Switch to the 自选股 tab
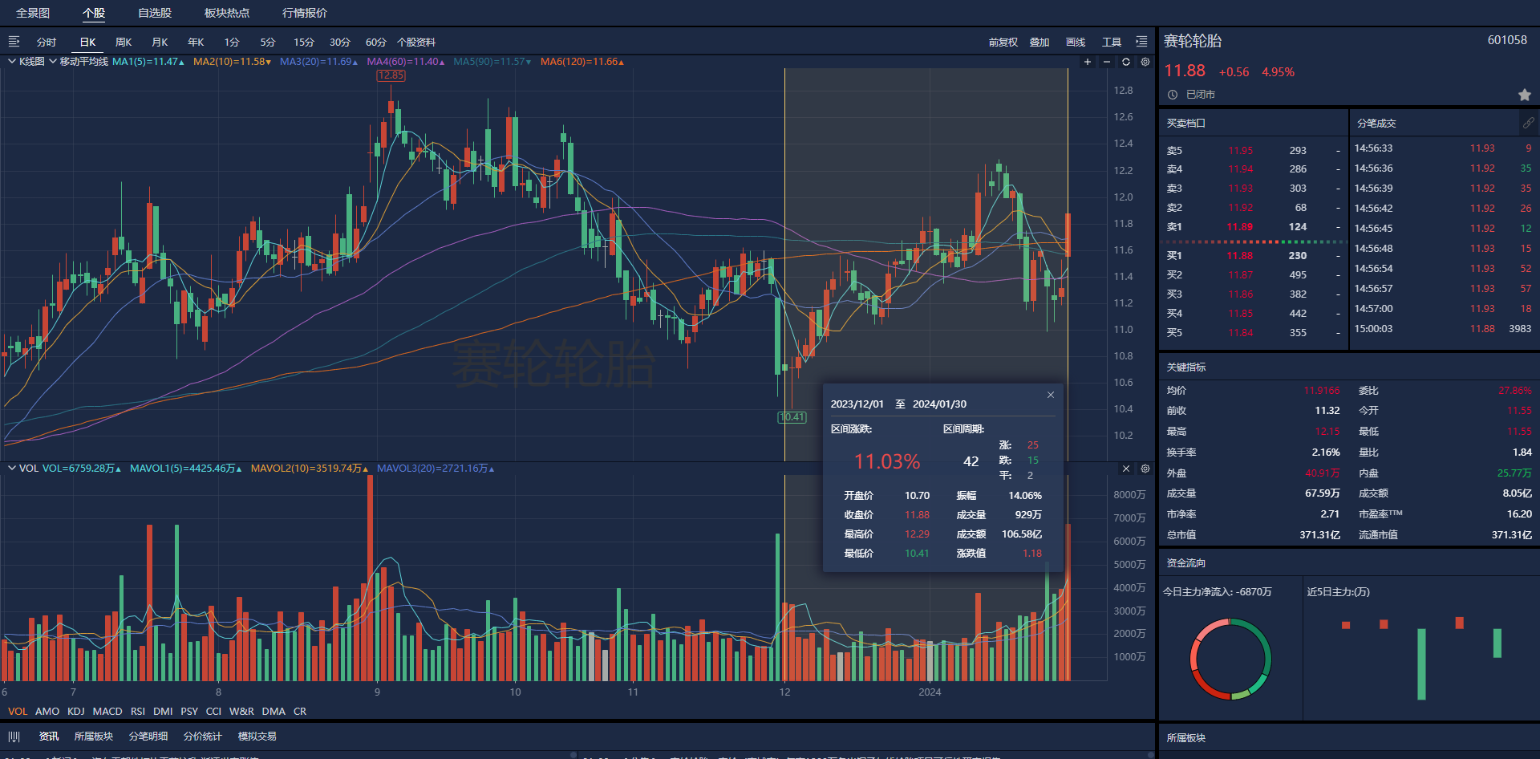 click(x=155, y=13)
